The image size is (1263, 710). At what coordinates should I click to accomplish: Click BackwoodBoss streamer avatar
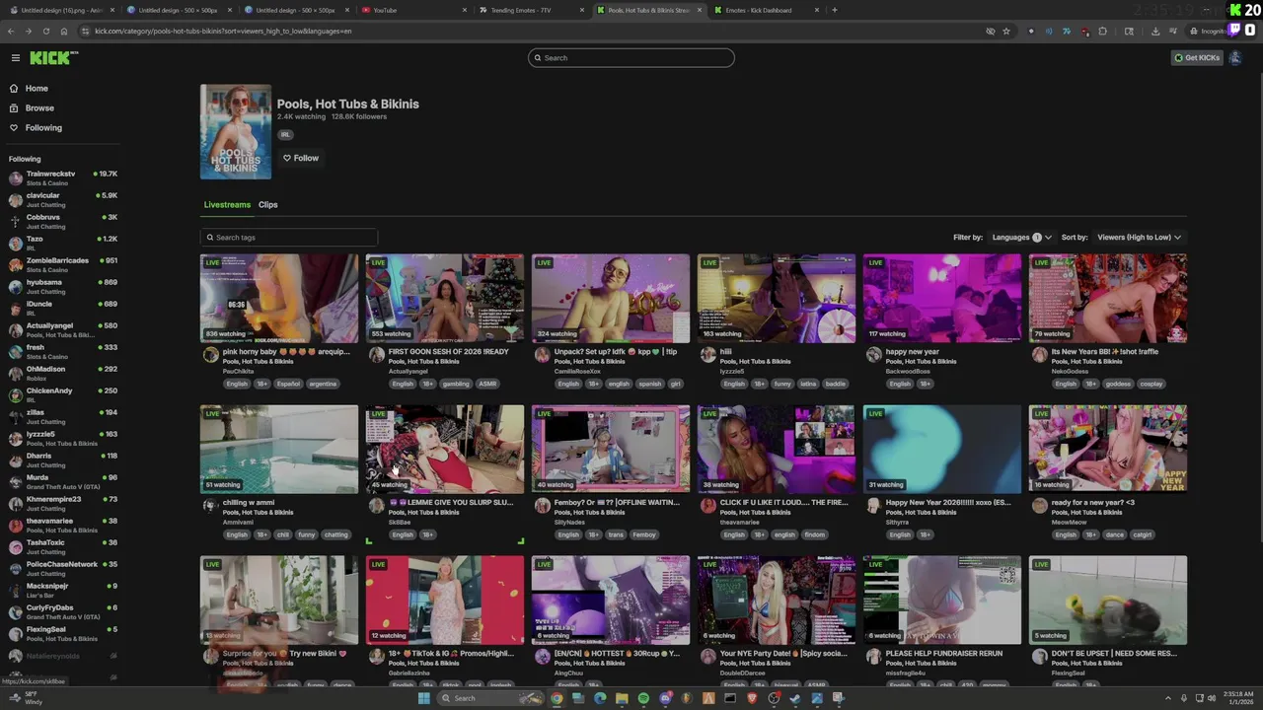coord(873,355)
